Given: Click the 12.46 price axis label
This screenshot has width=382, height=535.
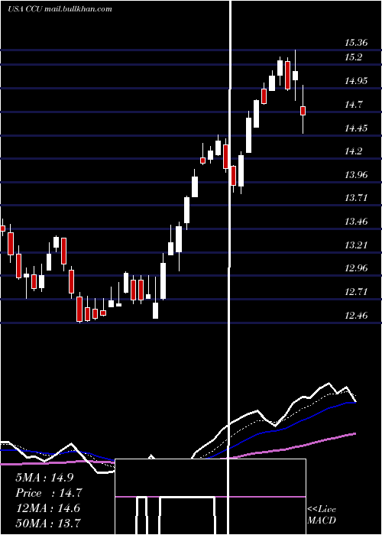Looking at the screenshot, I should coord(356,316).
